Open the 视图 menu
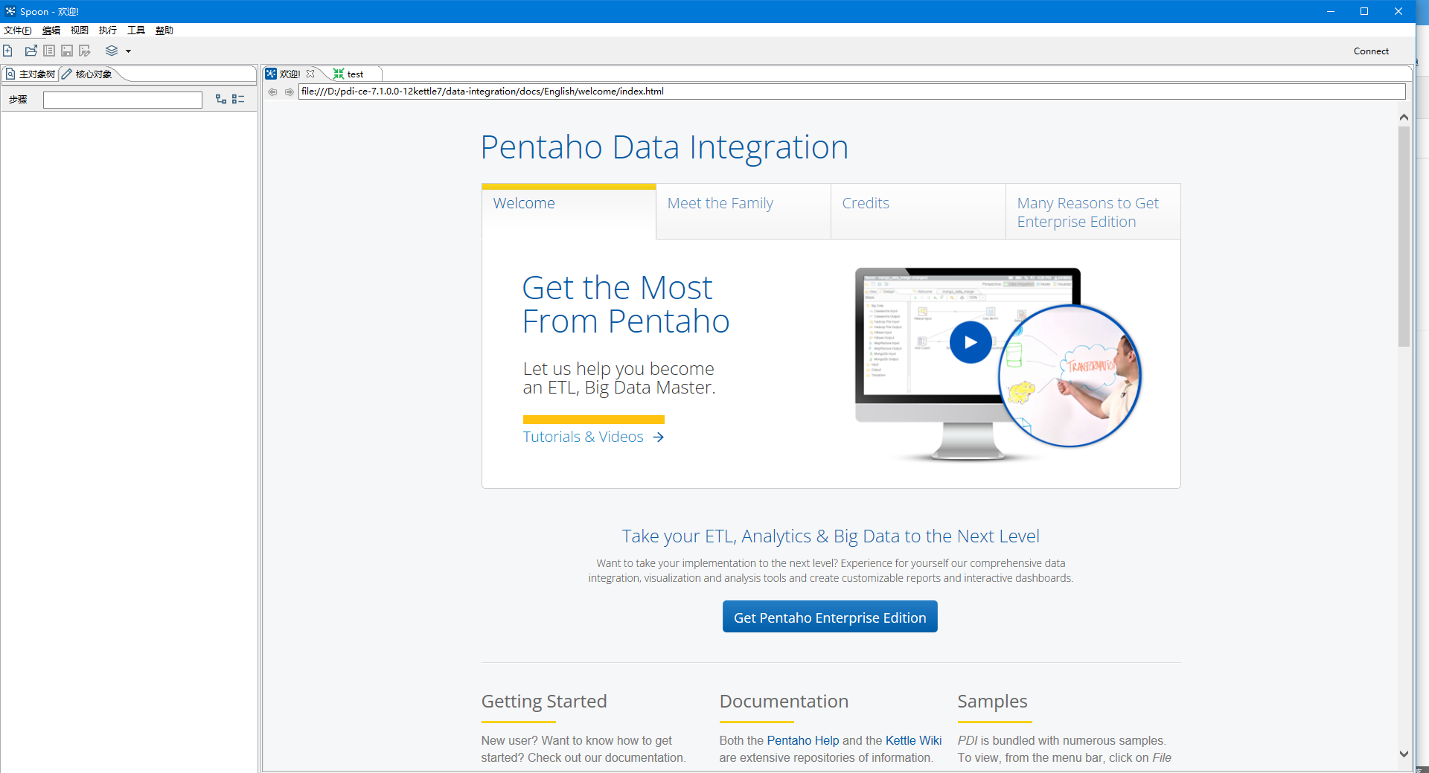 click(x=80, y=31)
